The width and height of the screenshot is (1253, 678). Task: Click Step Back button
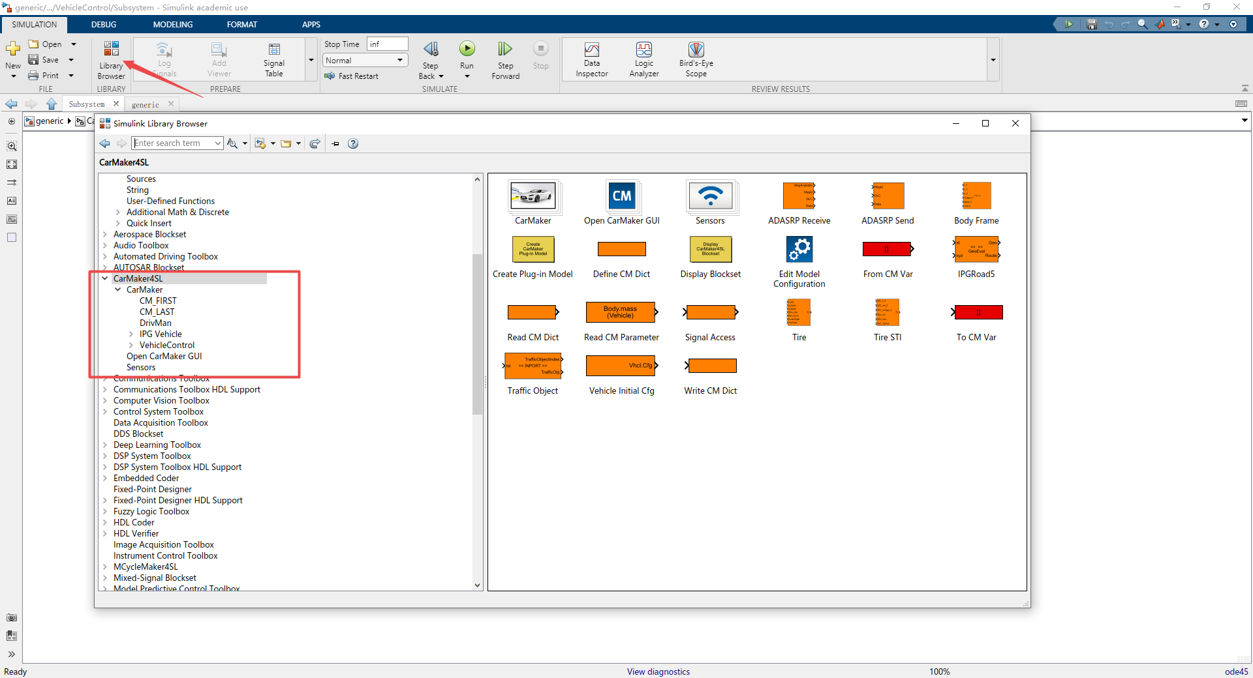431,60
